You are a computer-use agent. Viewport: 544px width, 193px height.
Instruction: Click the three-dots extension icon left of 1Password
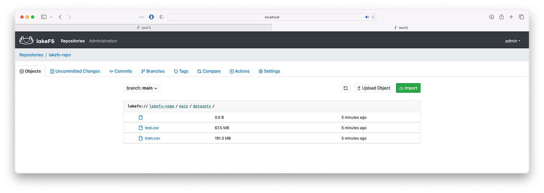(141, 17)
